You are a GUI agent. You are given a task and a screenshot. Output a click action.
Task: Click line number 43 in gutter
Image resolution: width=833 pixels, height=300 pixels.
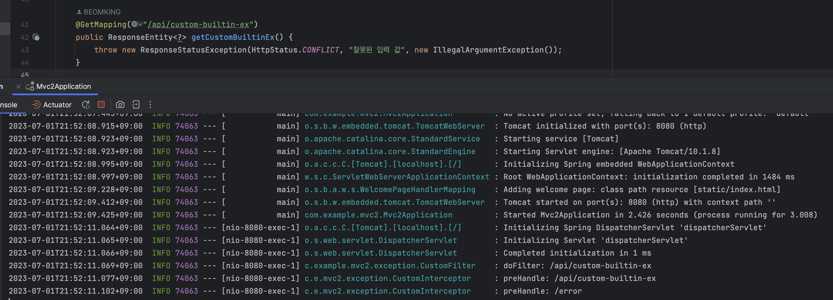point(25,50)
